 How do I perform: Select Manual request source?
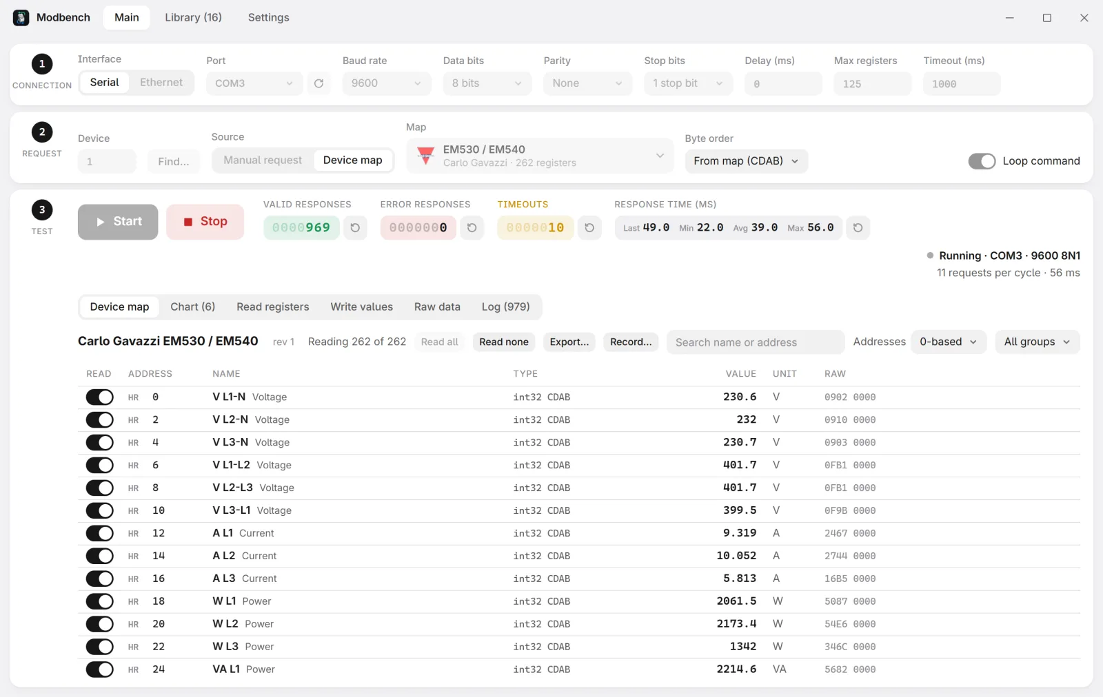coord(263,160)
